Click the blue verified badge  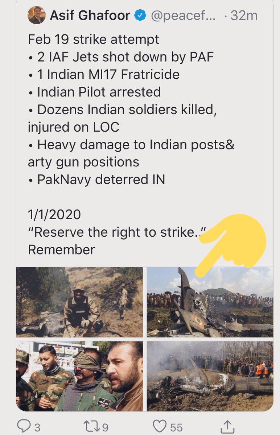(x=140, y=16)
